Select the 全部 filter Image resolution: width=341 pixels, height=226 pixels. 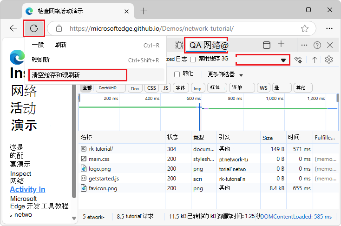87,88
